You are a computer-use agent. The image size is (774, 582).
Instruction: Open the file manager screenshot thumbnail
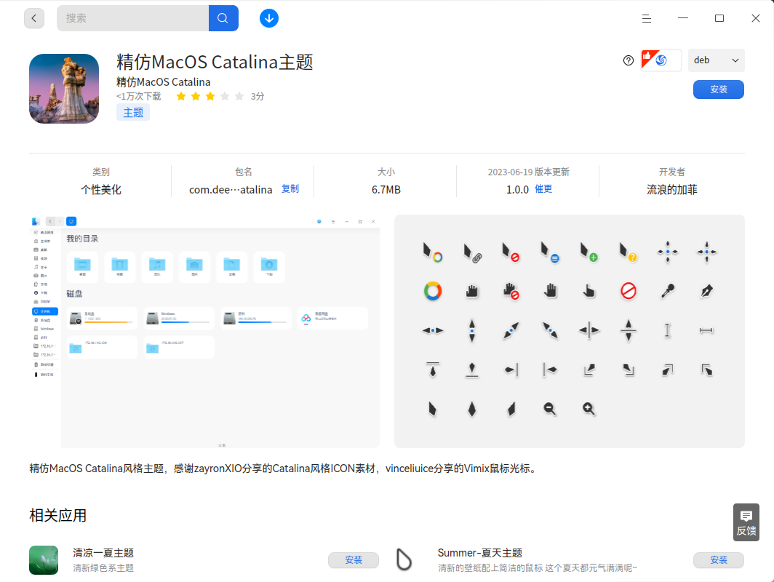204,331
